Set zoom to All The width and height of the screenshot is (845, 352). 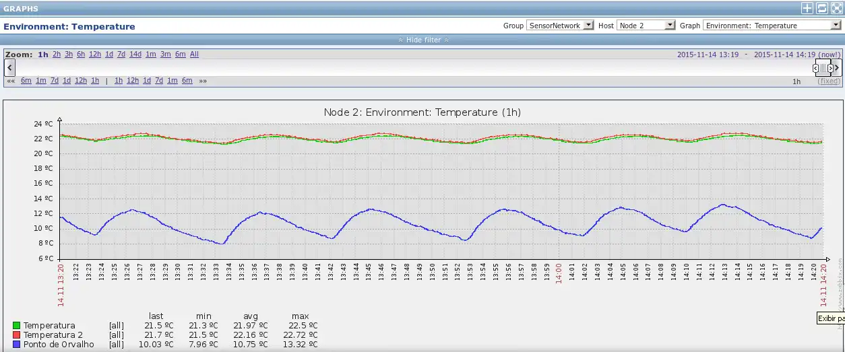pos(194,55)
